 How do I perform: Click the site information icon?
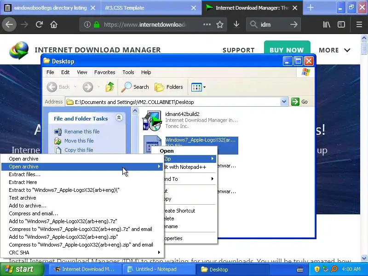coord(87,24)
